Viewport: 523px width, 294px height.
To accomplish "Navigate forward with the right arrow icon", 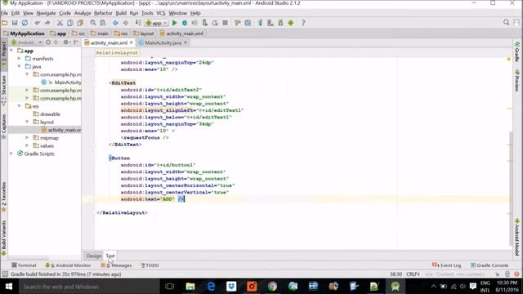I will click(126, 23).
